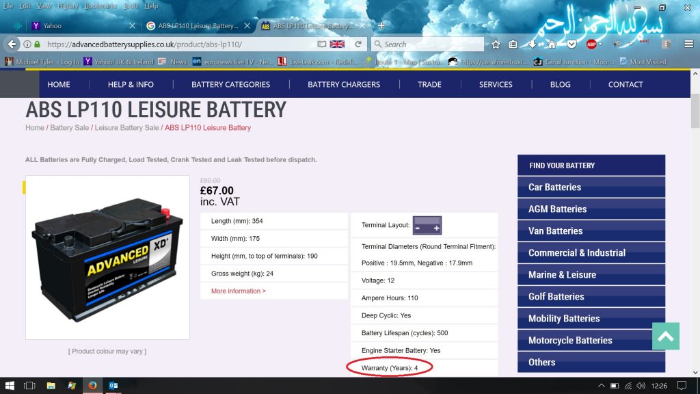Click the UK flag icon in address bar
700x394 pixels.
(x=337, y=44)
